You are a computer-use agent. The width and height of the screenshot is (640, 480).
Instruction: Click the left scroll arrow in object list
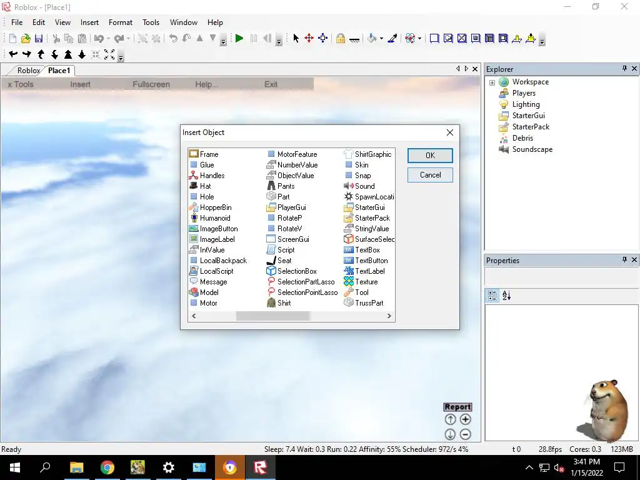pyautogui.click(x=194, y=316)
